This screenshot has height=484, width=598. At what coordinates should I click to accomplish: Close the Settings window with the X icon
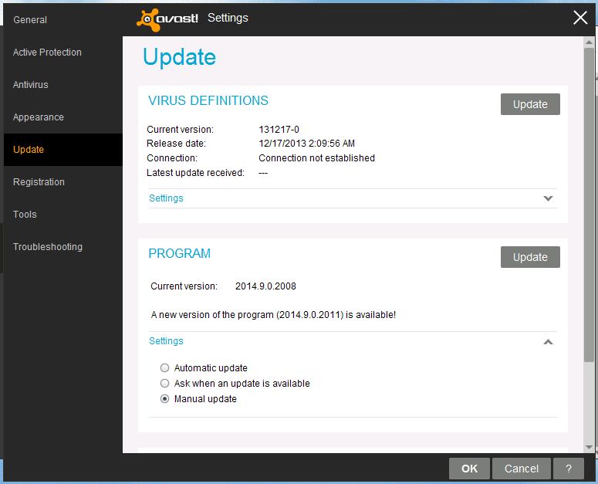tap(580, 18)
